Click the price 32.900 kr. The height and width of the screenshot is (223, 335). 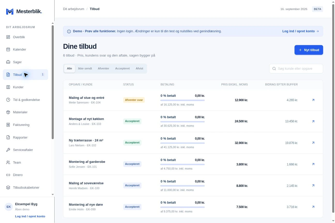pyautogui.click(x=241, y=143)
